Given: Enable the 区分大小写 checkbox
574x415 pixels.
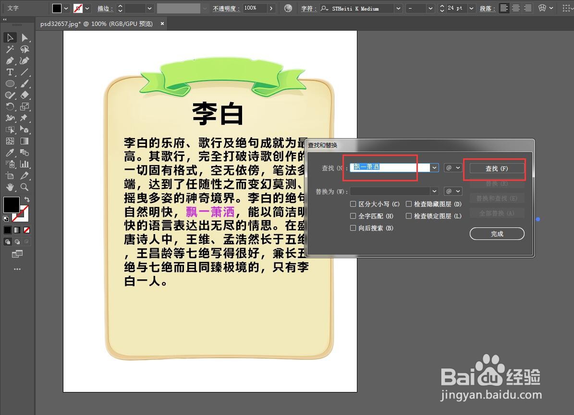Looking at the screenshot, I should click(x=354, y=204).
